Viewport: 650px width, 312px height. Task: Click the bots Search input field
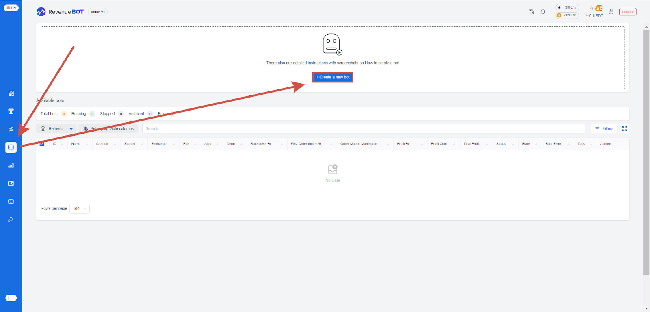click(x=364, y=129)
